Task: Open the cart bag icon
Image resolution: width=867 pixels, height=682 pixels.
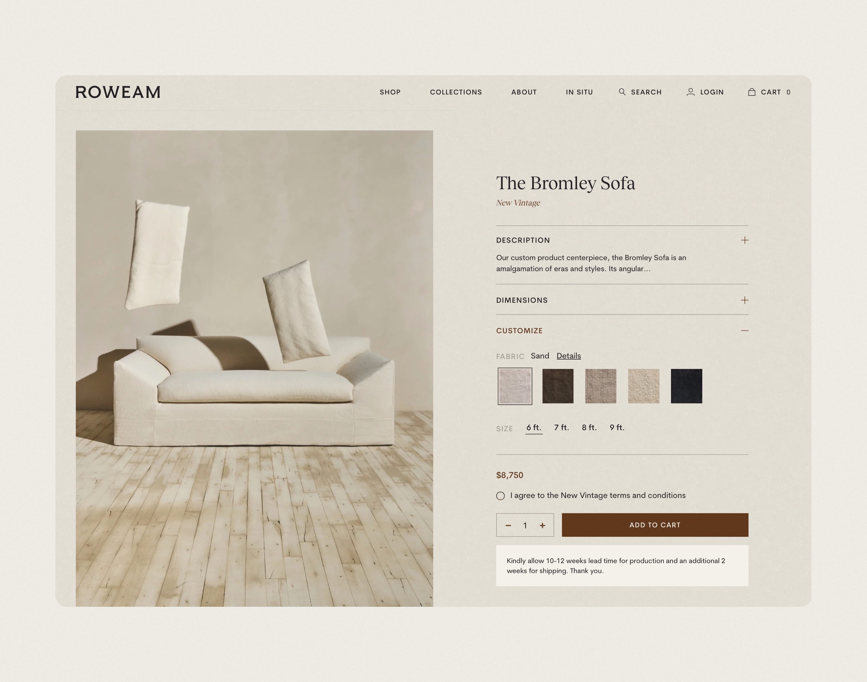Action: [751, 92]
